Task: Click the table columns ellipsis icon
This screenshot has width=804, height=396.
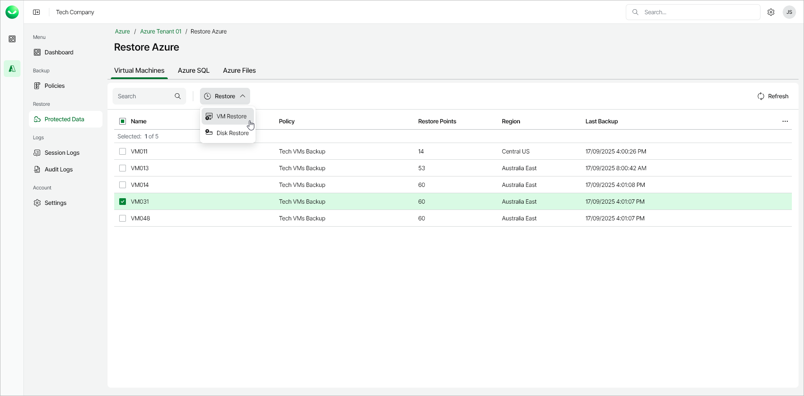Action: [785, 121]
